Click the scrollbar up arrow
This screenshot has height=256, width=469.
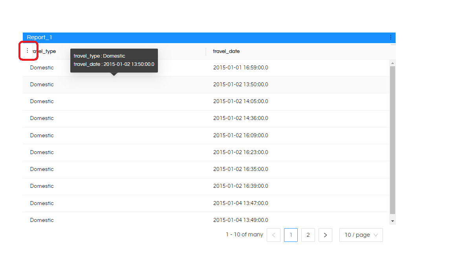point(392,63)
